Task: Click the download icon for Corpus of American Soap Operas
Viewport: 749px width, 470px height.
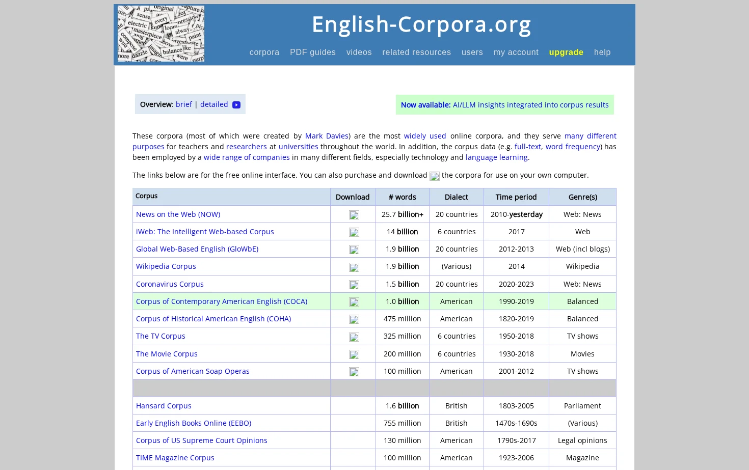Action: coord(354,372)
